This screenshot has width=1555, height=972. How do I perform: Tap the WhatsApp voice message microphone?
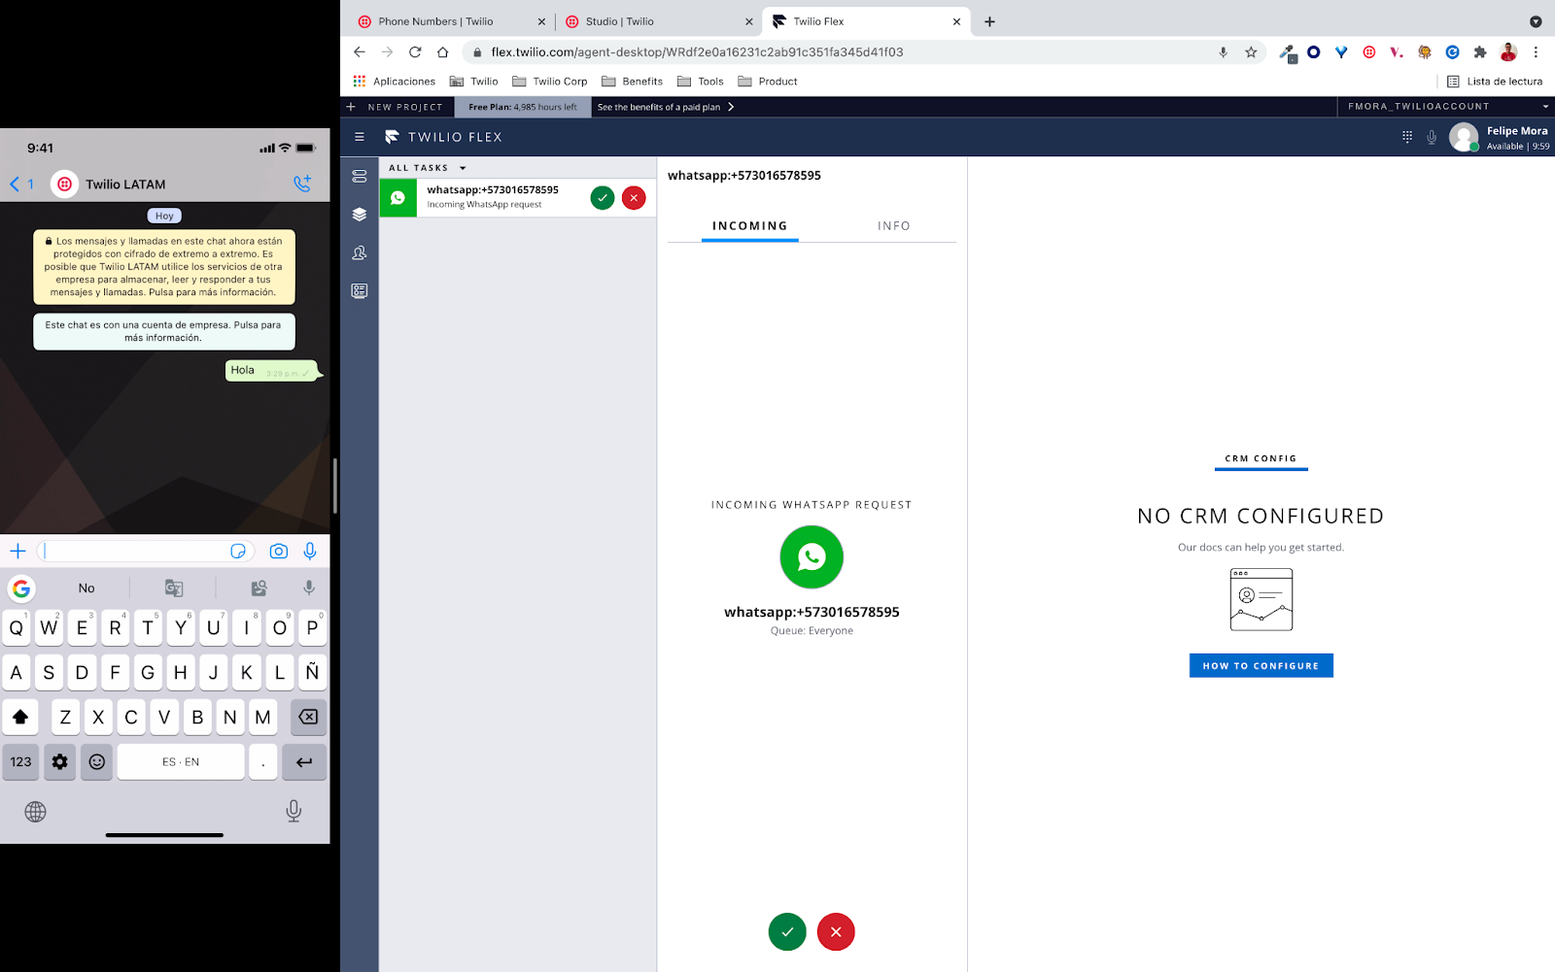coord(310,552)
